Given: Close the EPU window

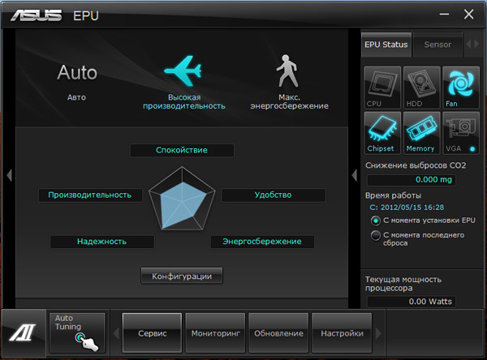Looking at the screenshot, I should 468,15.
